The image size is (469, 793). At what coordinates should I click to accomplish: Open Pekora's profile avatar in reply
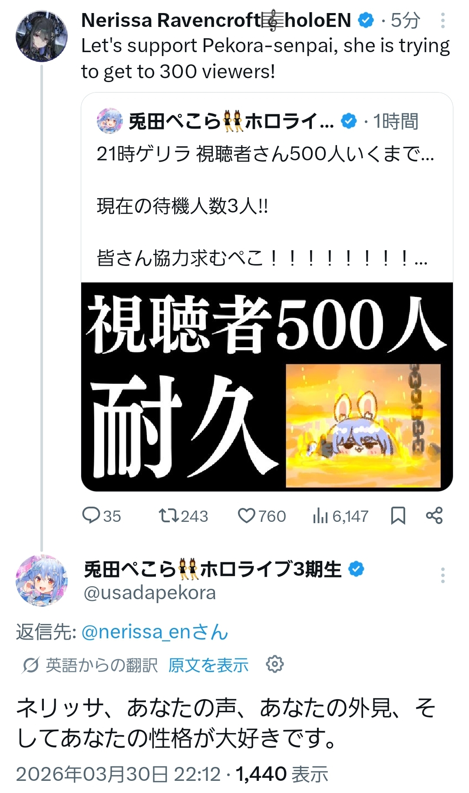[x=42, y=581]
